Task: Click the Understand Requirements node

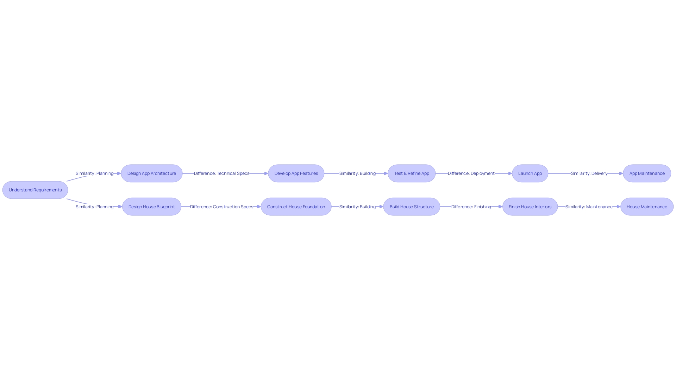Action: pyautogui.click(x=35, y=190)
